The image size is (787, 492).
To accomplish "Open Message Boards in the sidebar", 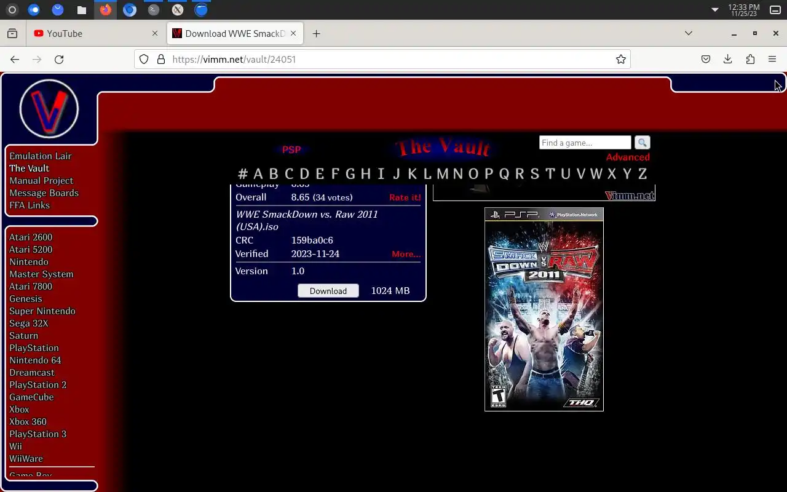I will pyautogui.click(x=44, y=193).
